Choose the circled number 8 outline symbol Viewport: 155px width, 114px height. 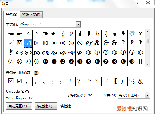coord(19,62)
